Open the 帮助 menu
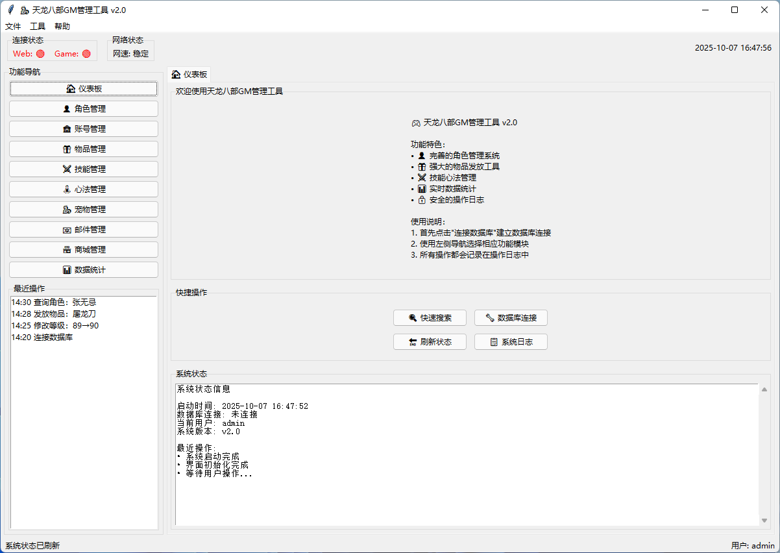This screenshot has height=553, width=780. [x=62, y=27]
